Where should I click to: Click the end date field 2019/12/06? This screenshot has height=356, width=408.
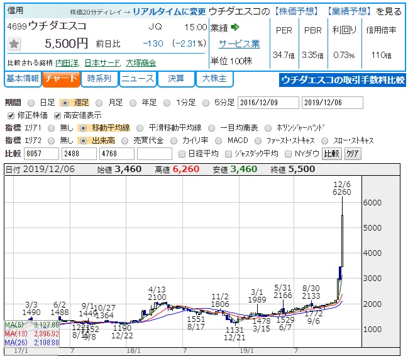pyautogui.click(x=333, y=103)
